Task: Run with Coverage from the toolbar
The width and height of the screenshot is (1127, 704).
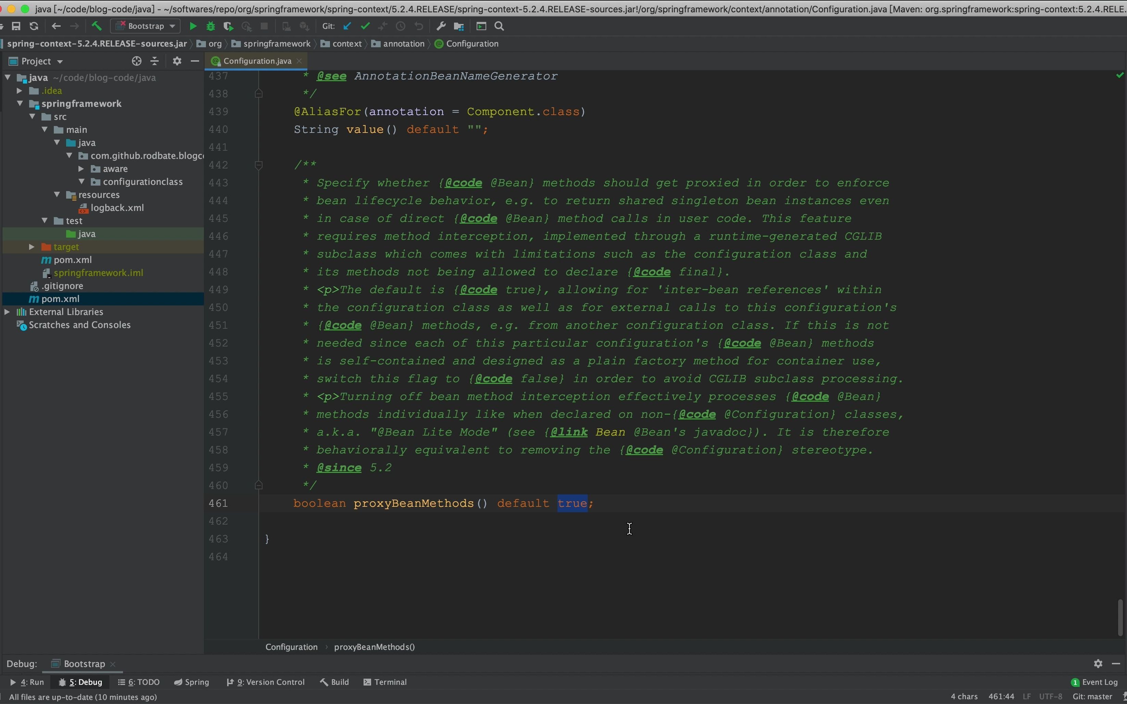Action: pyautogui.click(x=228, y=27)
